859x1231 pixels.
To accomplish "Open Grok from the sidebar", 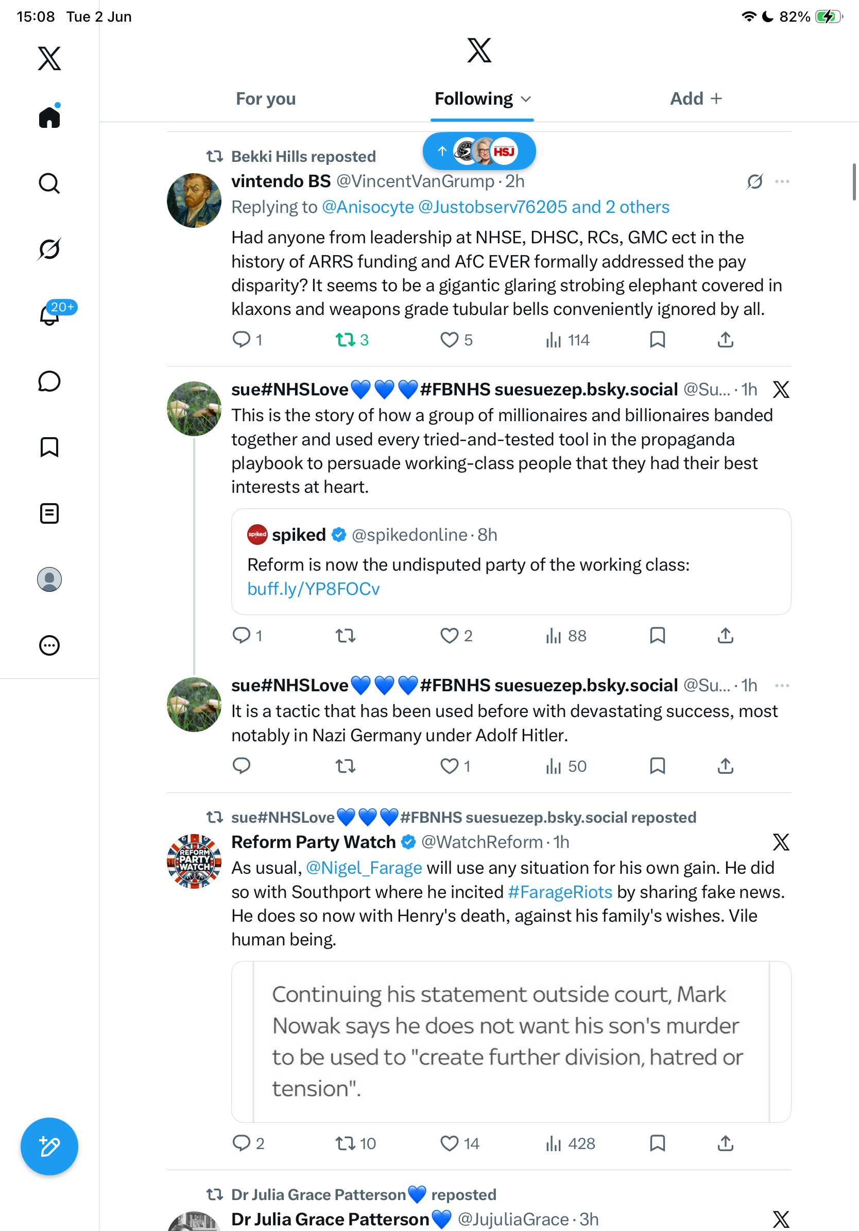I will tap(49, 249).
